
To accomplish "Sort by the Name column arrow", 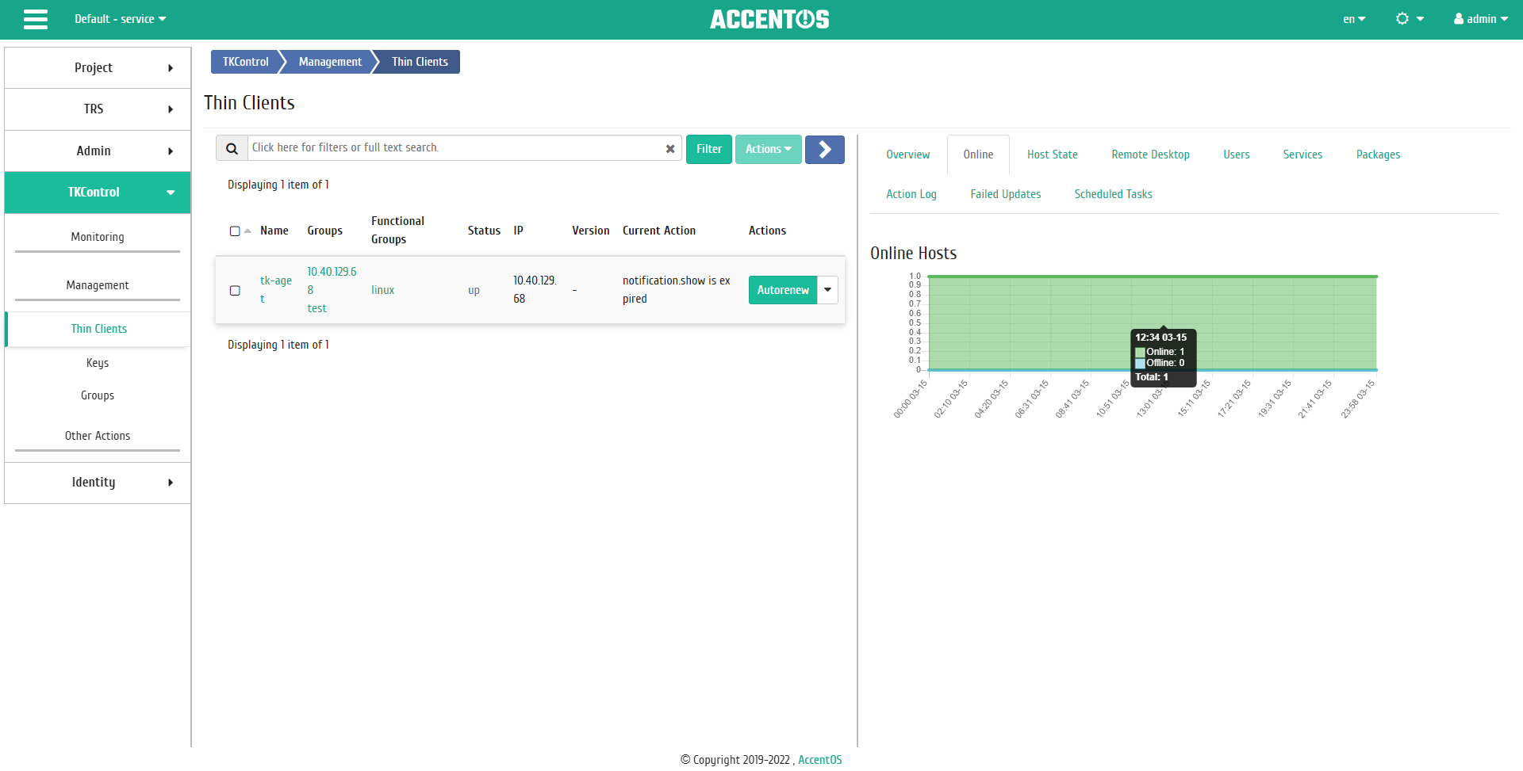I will point(247,231).
